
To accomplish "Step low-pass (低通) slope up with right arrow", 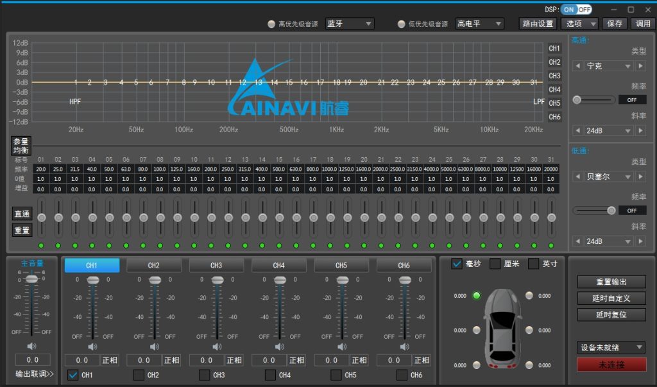I will [x=641, y=241].
